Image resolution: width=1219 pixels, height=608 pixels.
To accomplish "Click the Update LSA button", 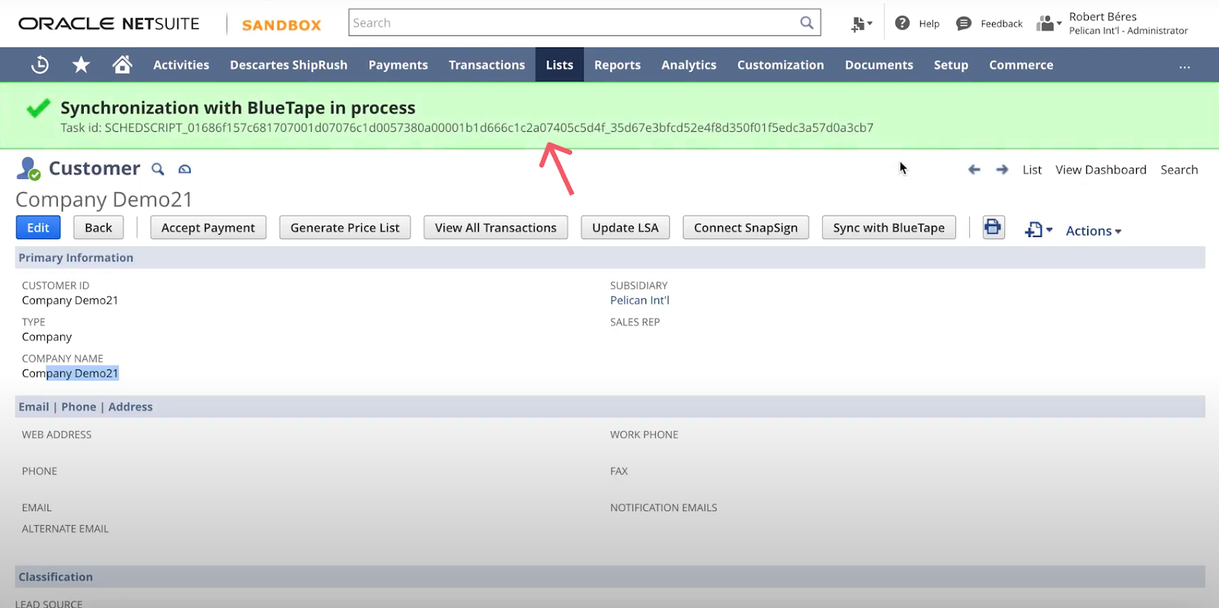I will point(625,228).
